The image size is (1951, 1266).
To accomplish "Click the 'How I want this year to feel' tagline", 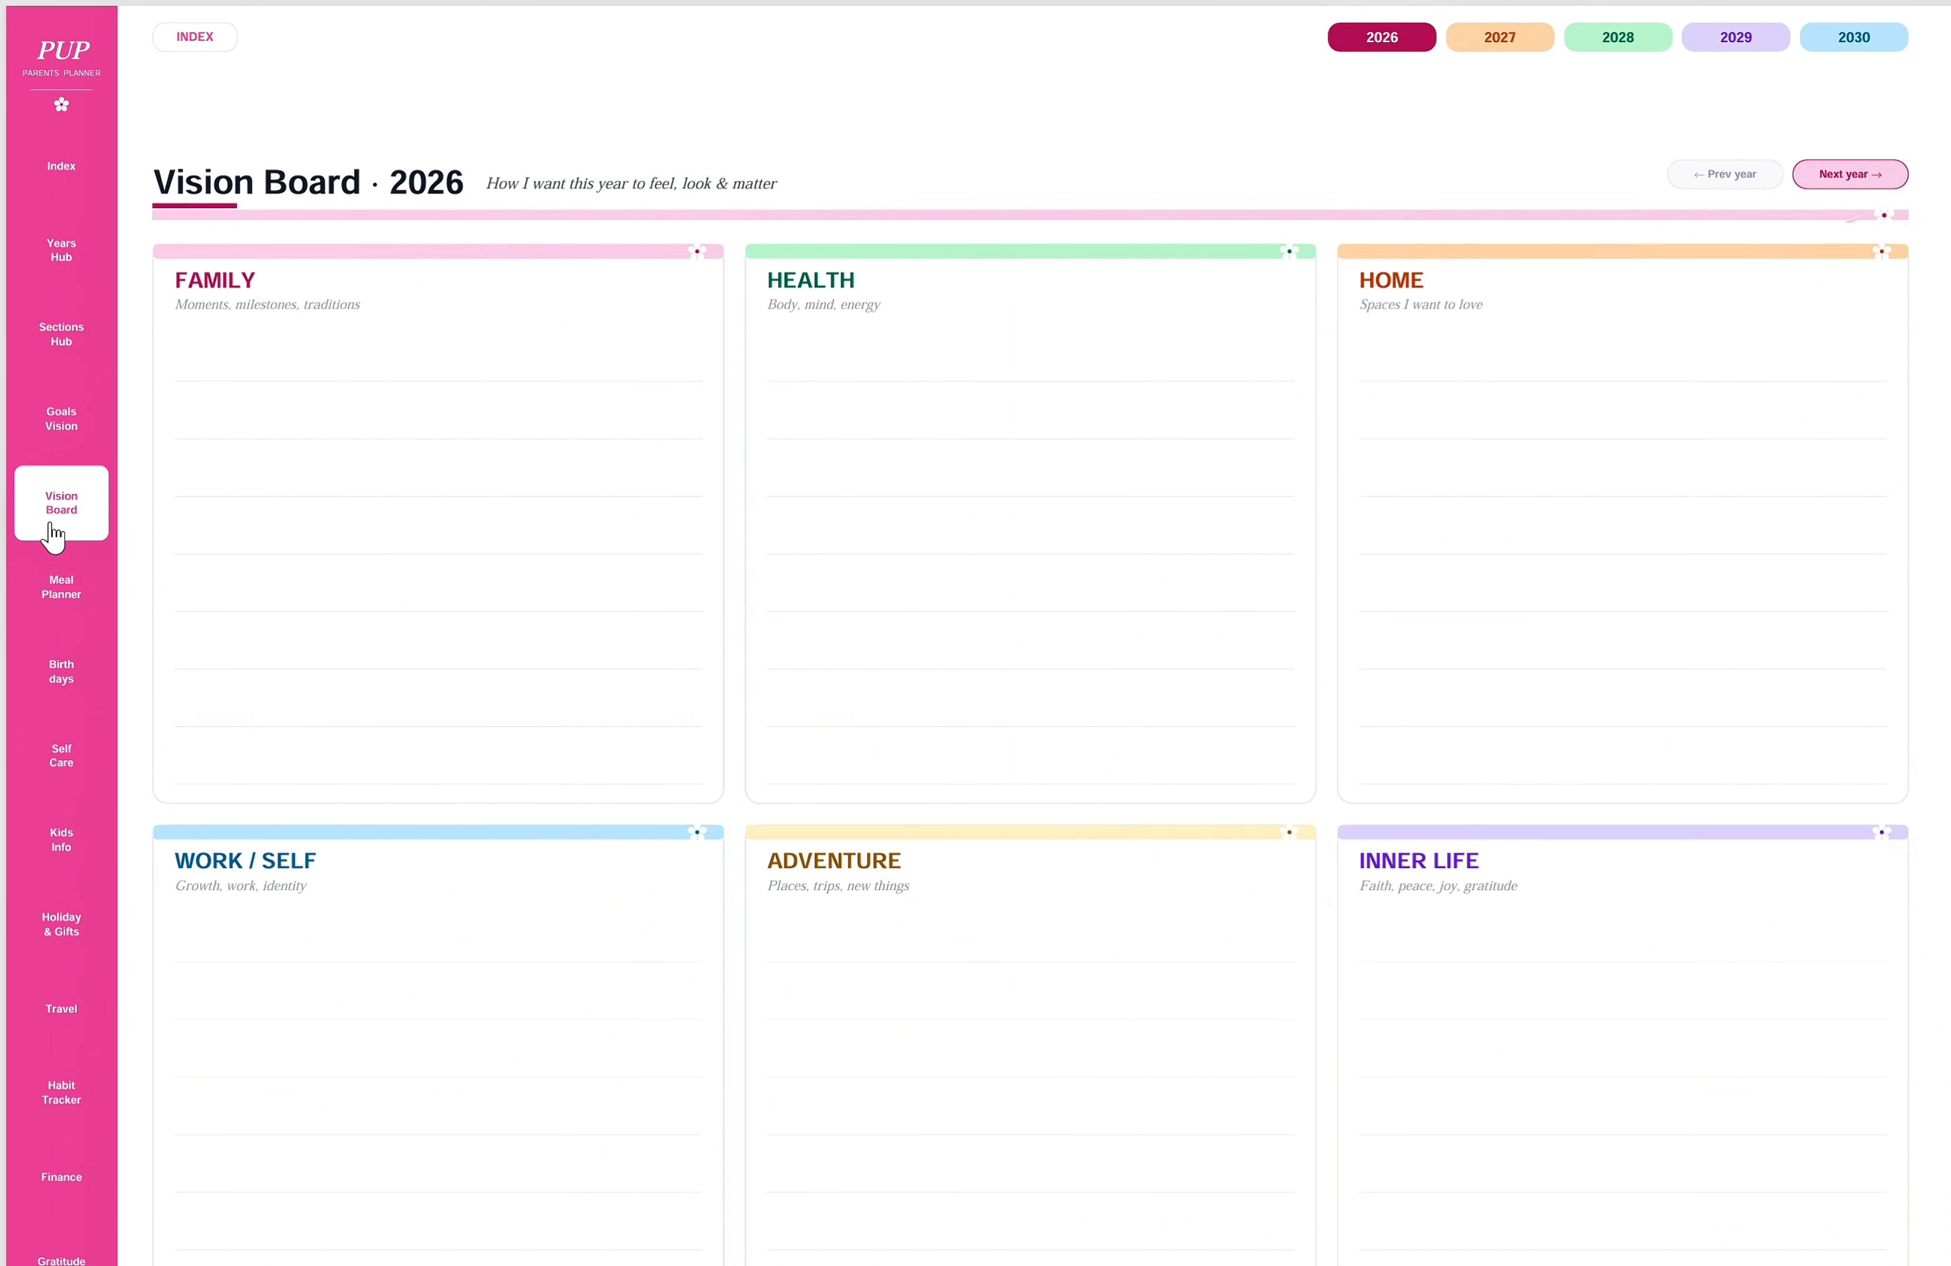I will click(631, 183).
